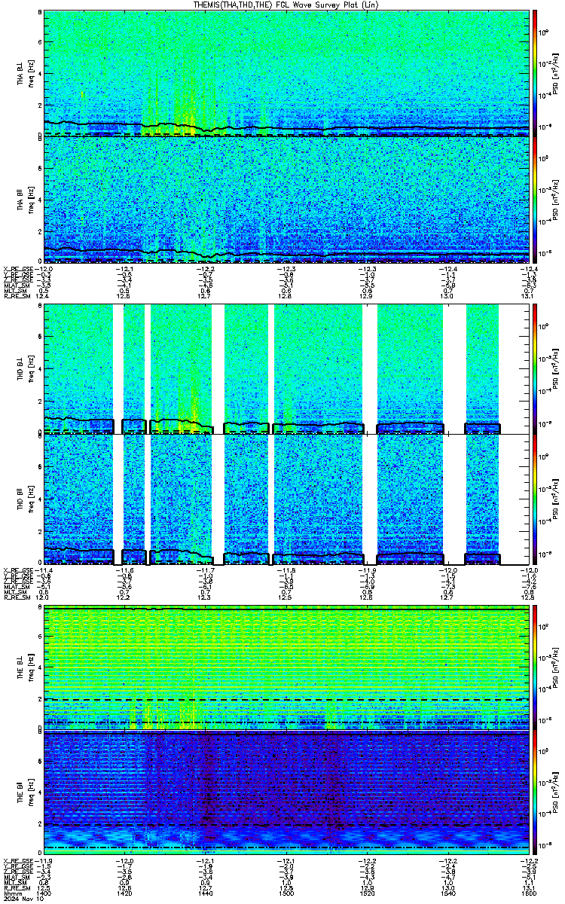
Task: Click the PSD [nT²/Hz] label beside THE B⊥ color bar
Action: (x=556, y=667)
